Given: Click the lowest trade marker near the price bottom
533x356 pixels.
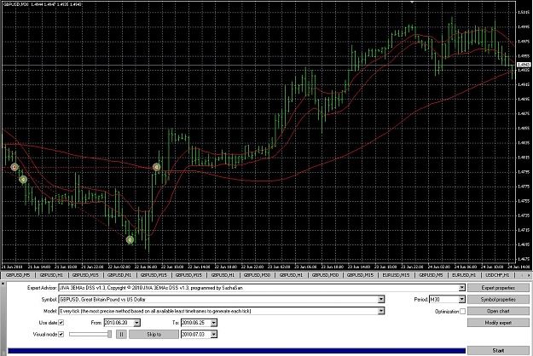Looking at the screenshot, I should [130, 240].
